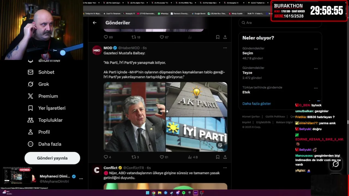Click the Gönderi yayınla button

coord(52,158)
